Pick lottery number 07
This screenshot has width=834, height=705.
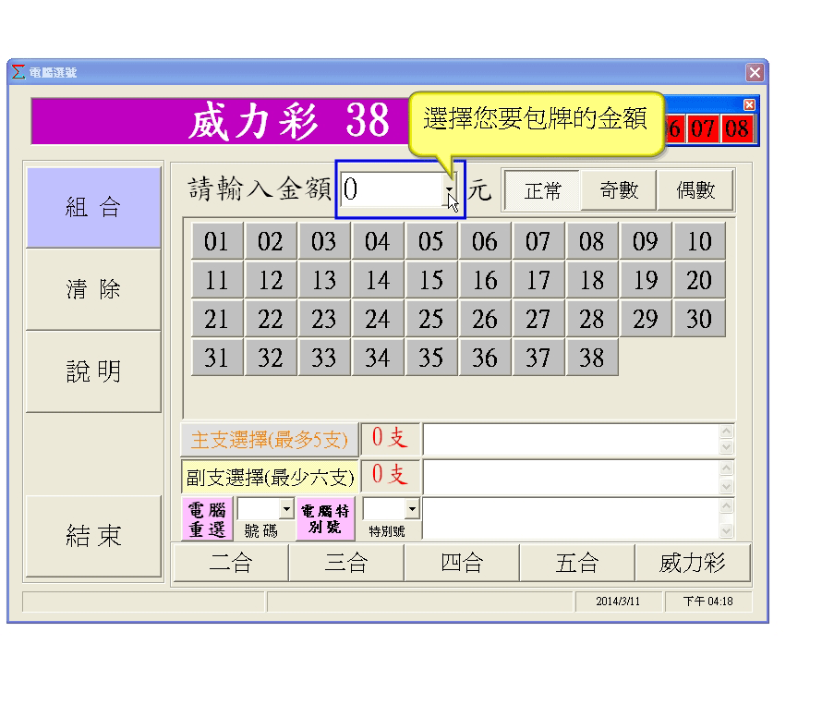538,241
